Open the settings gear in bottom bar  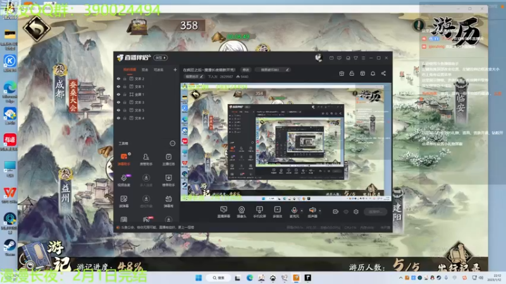356,211
